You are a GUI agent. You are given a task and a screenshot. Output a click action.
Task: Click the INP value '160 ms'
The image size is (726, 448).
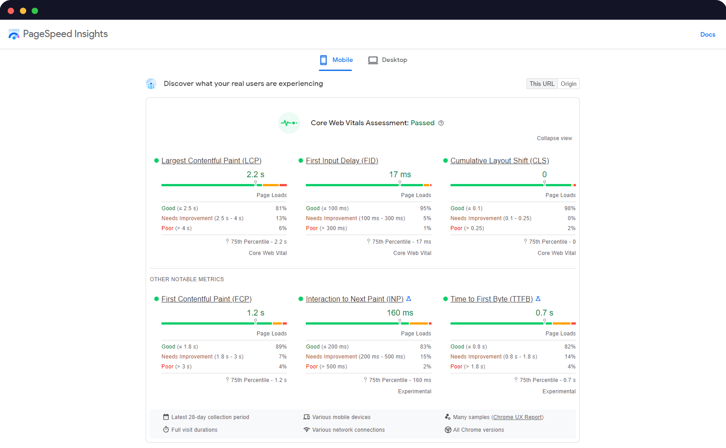pyautogui.click(x=400, y=313)
